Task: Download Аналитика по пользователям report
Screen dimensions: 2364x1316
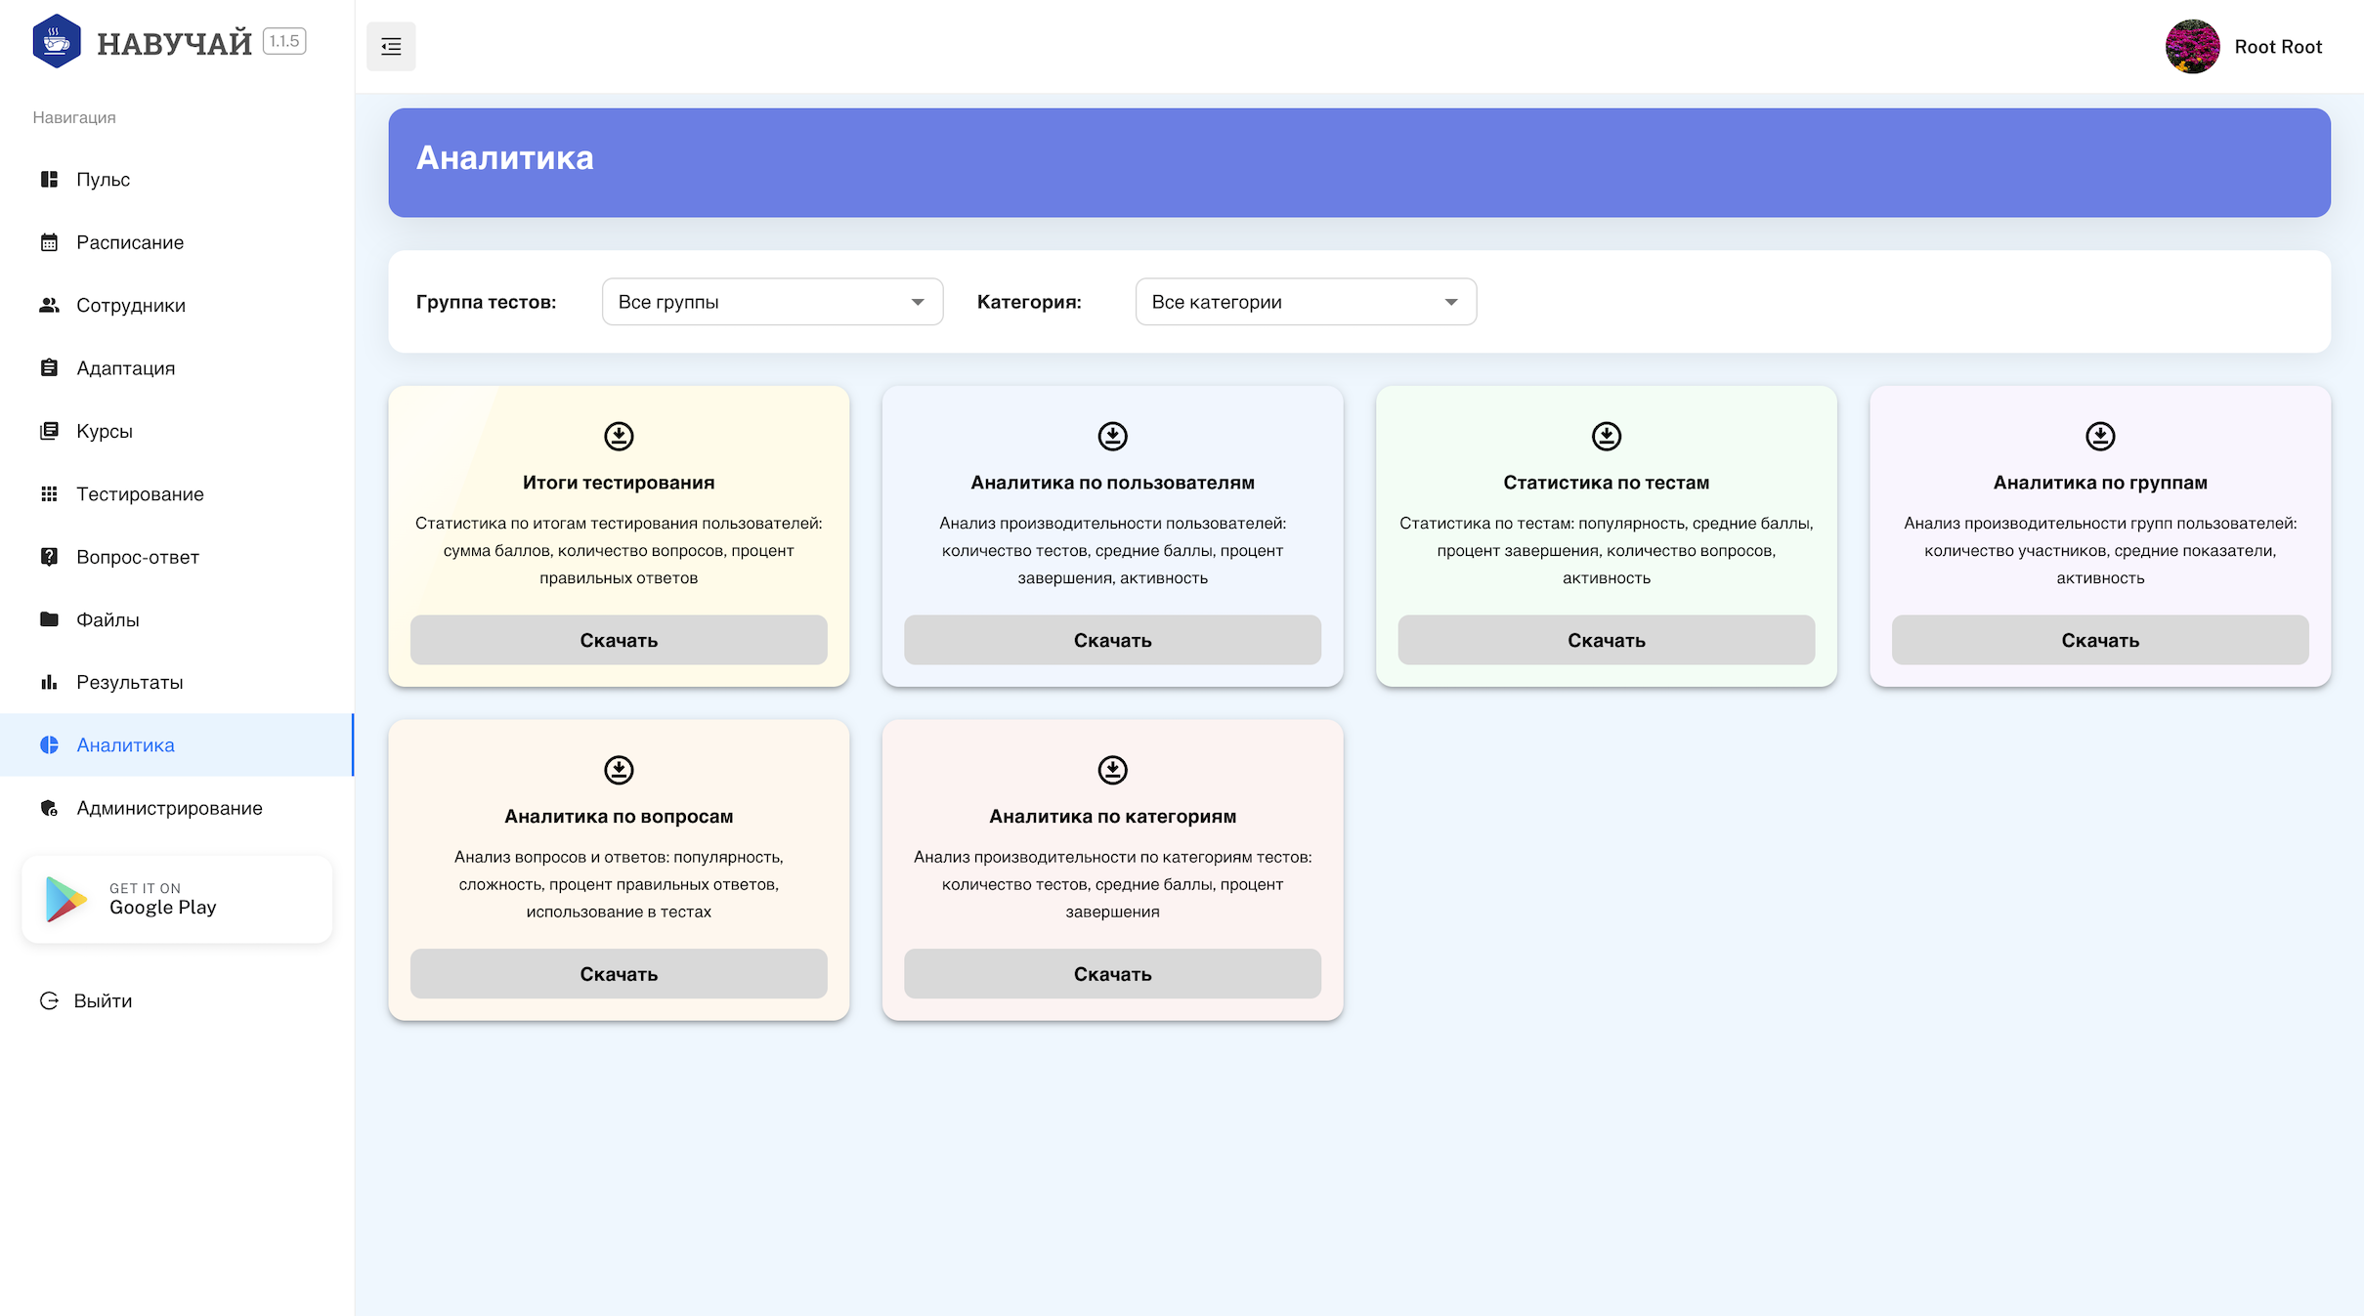Action: click(x=1112, y=640)
